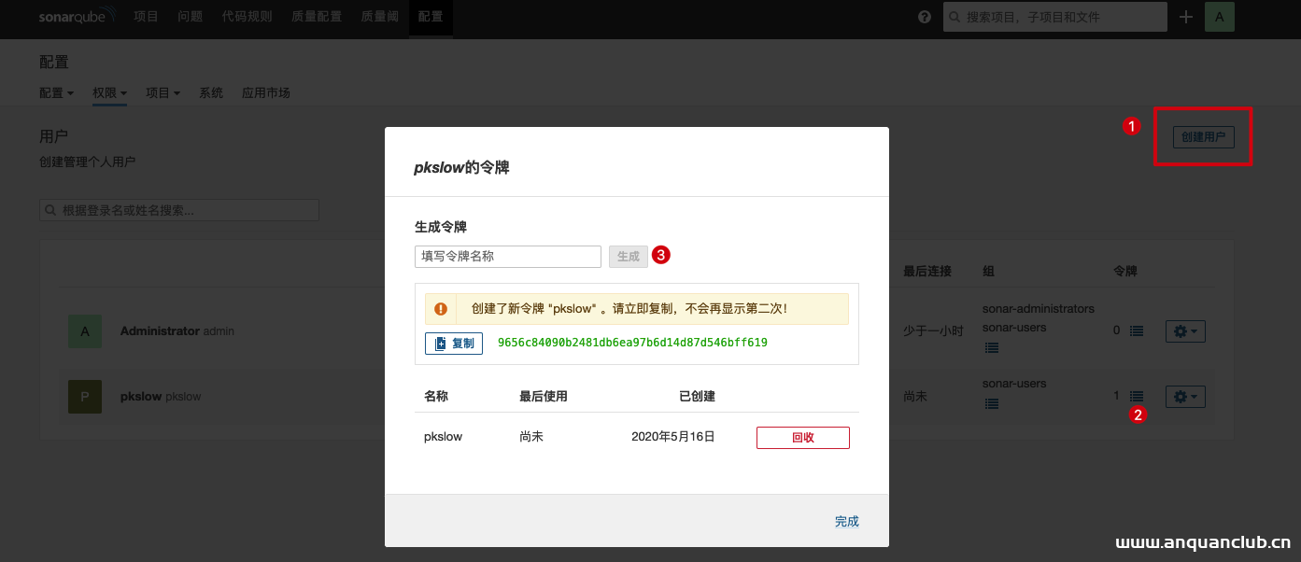Click the plus icon in the top bar
1301x562 pixels.
pos(1185,16)
